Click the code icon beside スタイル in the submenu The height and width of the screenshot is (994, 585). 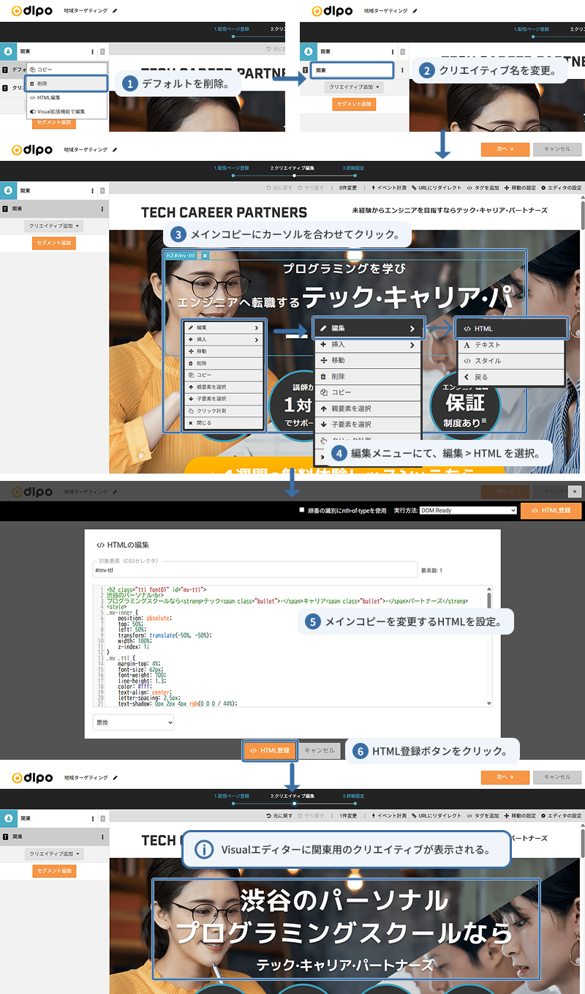click(x=467, y=361)
